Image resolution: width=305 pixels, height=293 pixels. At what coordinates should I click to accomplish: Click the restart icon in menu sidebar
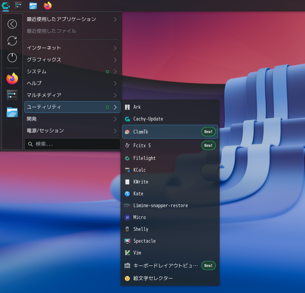point(12,41)
